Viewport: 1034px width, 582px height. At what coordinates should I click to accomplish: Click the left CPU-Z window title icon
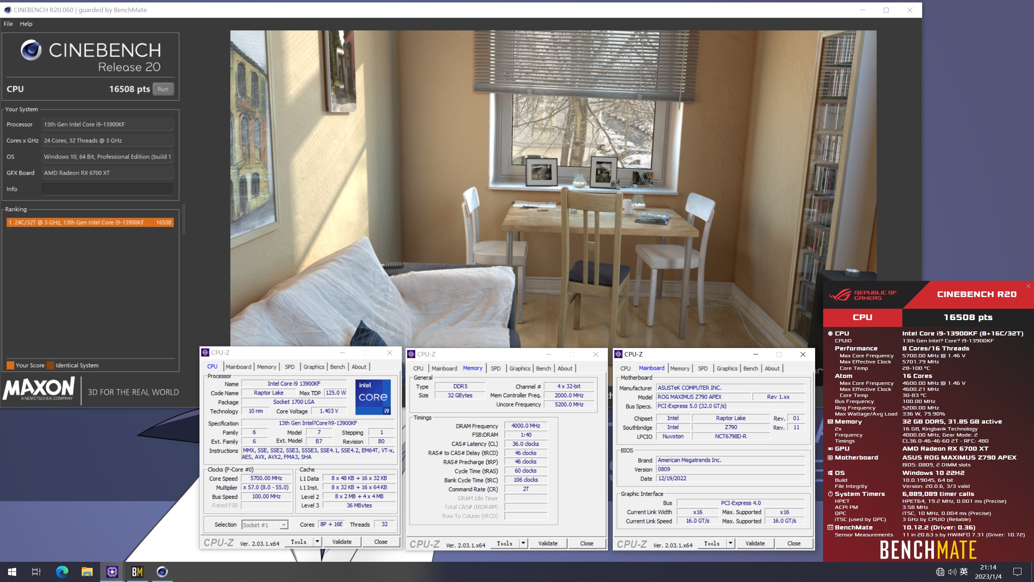point(205,352)
